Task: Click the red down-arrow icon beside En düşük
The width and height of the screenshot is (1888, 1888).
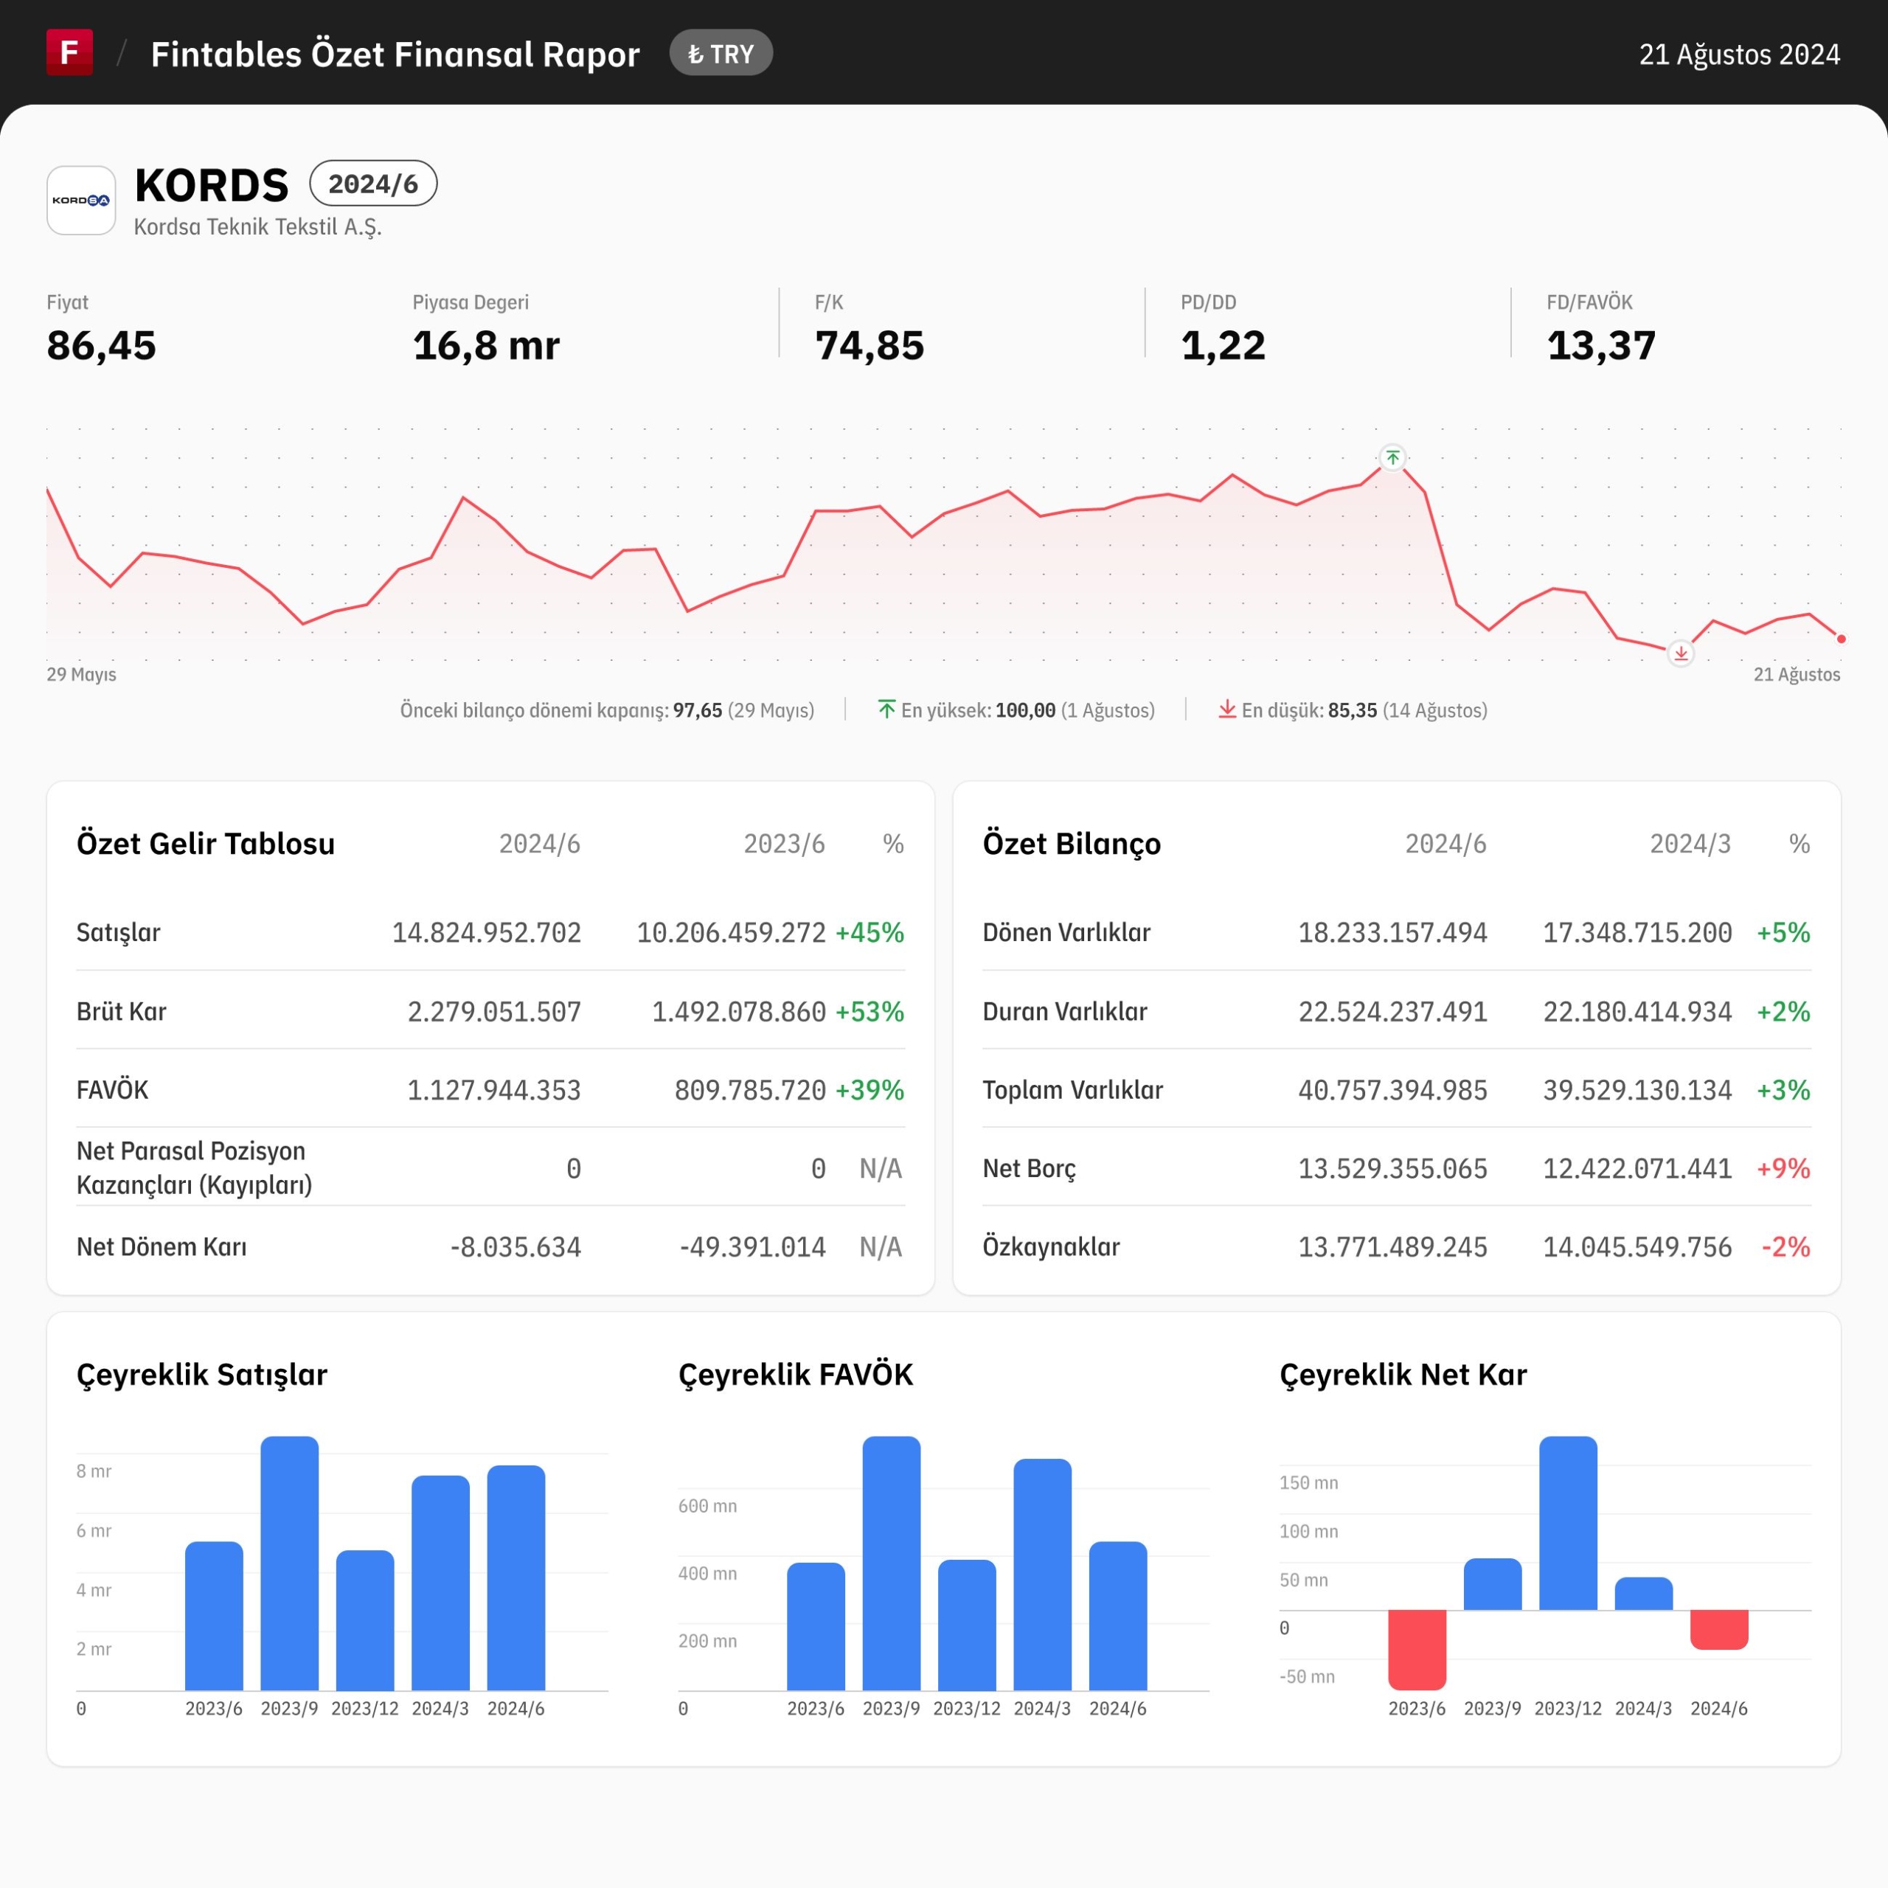Action: (1227, 709)
